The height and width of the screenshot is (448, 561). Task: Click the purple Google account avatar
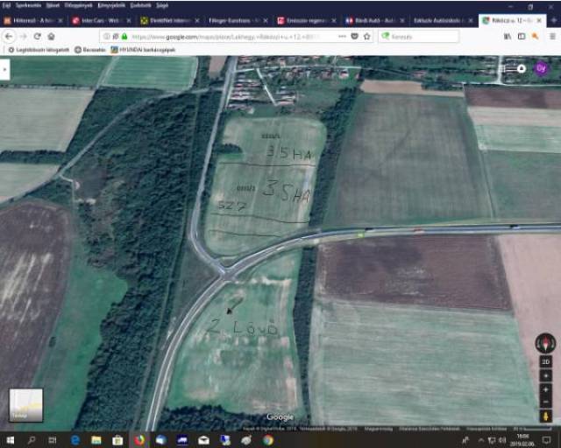click(541, 69)
